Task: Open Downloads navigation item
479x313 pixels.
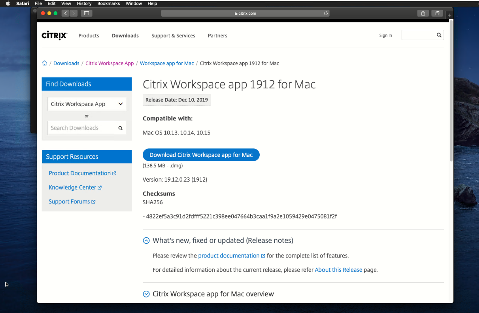Action: pos(125,35)
